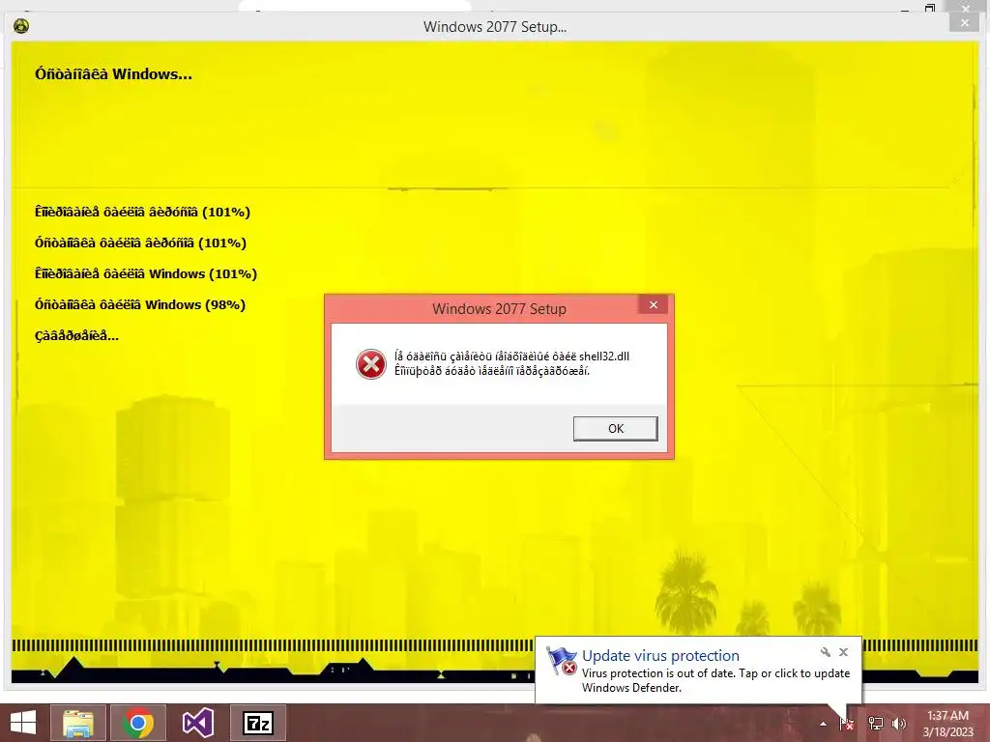Click the setup step line showing (98%)
The image size is (990, 742).
click(x=140, y=304)
